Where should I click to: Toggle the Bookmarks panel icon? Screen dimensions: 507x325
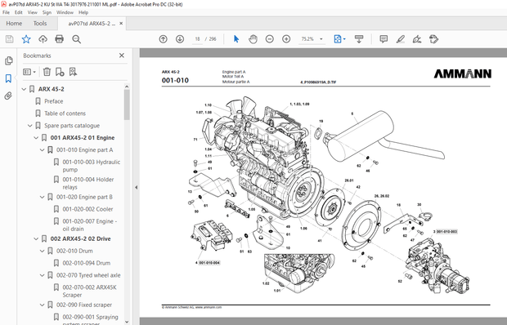8,78
